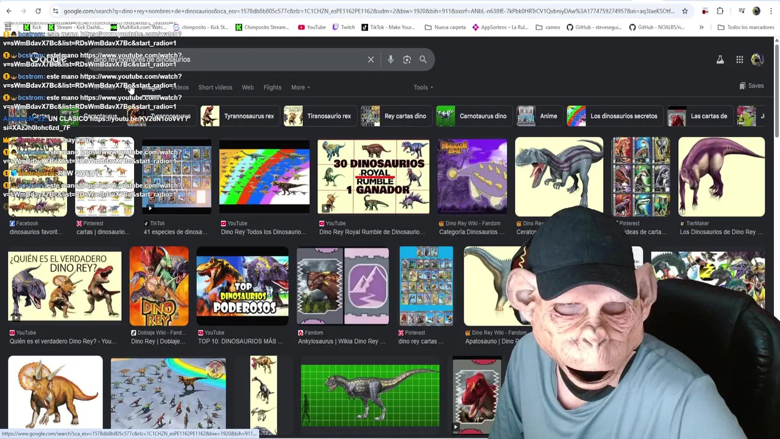Viewport: 780px width, 439px height.
Task: Open the AppSorteos – La Rul... bookmark
Action: tap(500, 27)
